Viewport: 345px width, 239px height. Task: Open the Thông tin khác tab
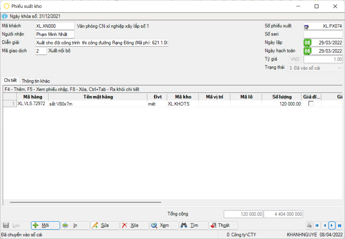click(x=36, y=81)
